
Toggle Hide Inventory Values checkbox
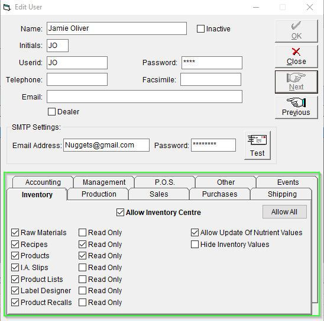[x=195, y=245]
